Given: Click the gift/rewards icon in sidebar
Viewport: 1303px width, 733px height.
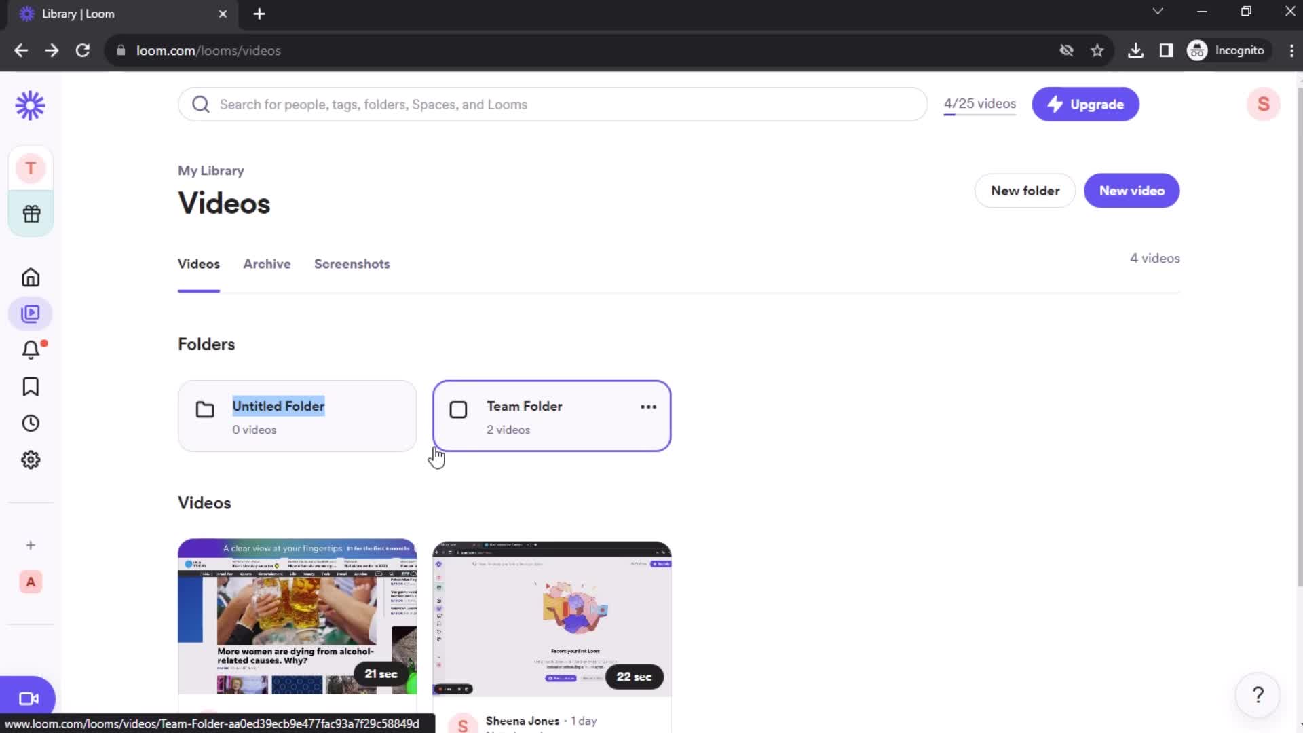Looking at the screenshot, I should pos(31,213).
